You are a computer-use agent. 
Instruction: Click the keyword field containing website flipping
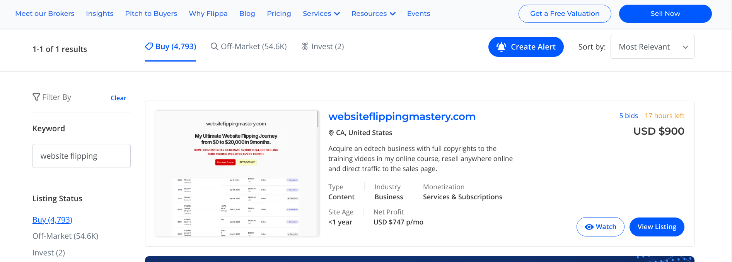click(82, 156)
